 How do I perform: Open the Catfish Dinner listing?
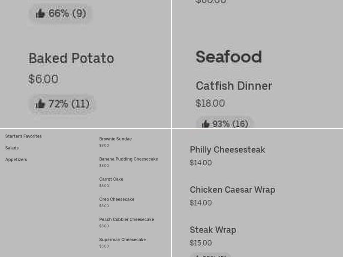coord(234,86)
